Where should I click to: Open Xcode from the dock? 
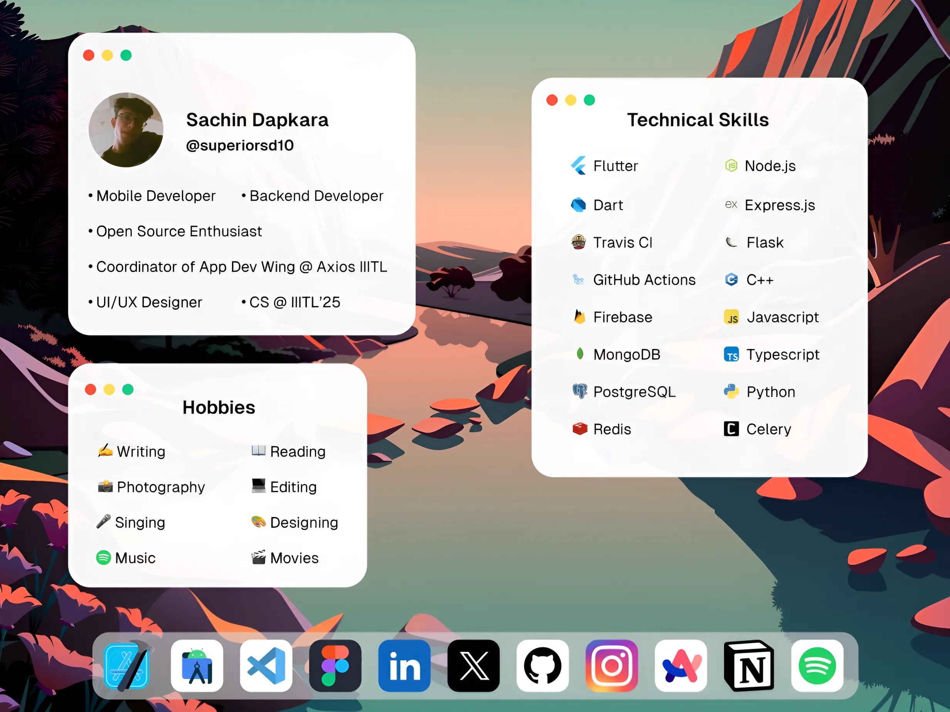pos(127,666)
